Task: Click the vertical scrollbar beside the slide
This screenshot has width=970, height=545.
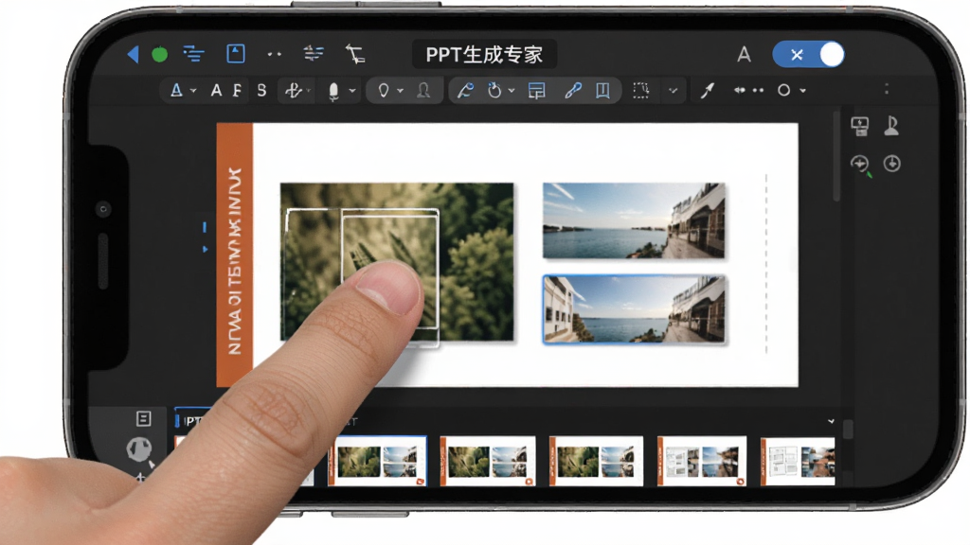Action: click(837, 156)
